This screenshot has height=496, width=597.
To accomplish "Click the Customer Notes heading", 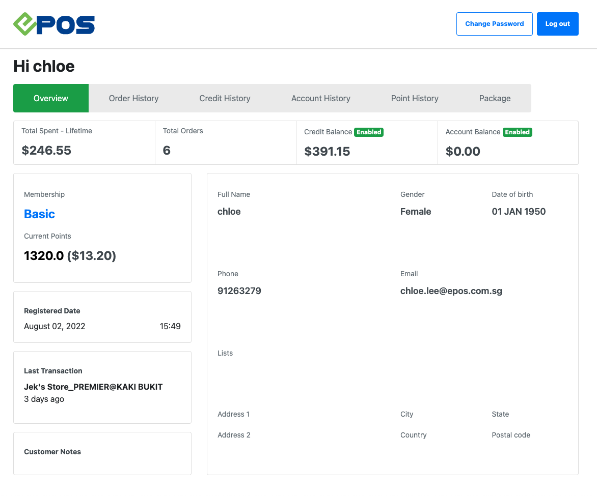I will (x=52, y=452).
